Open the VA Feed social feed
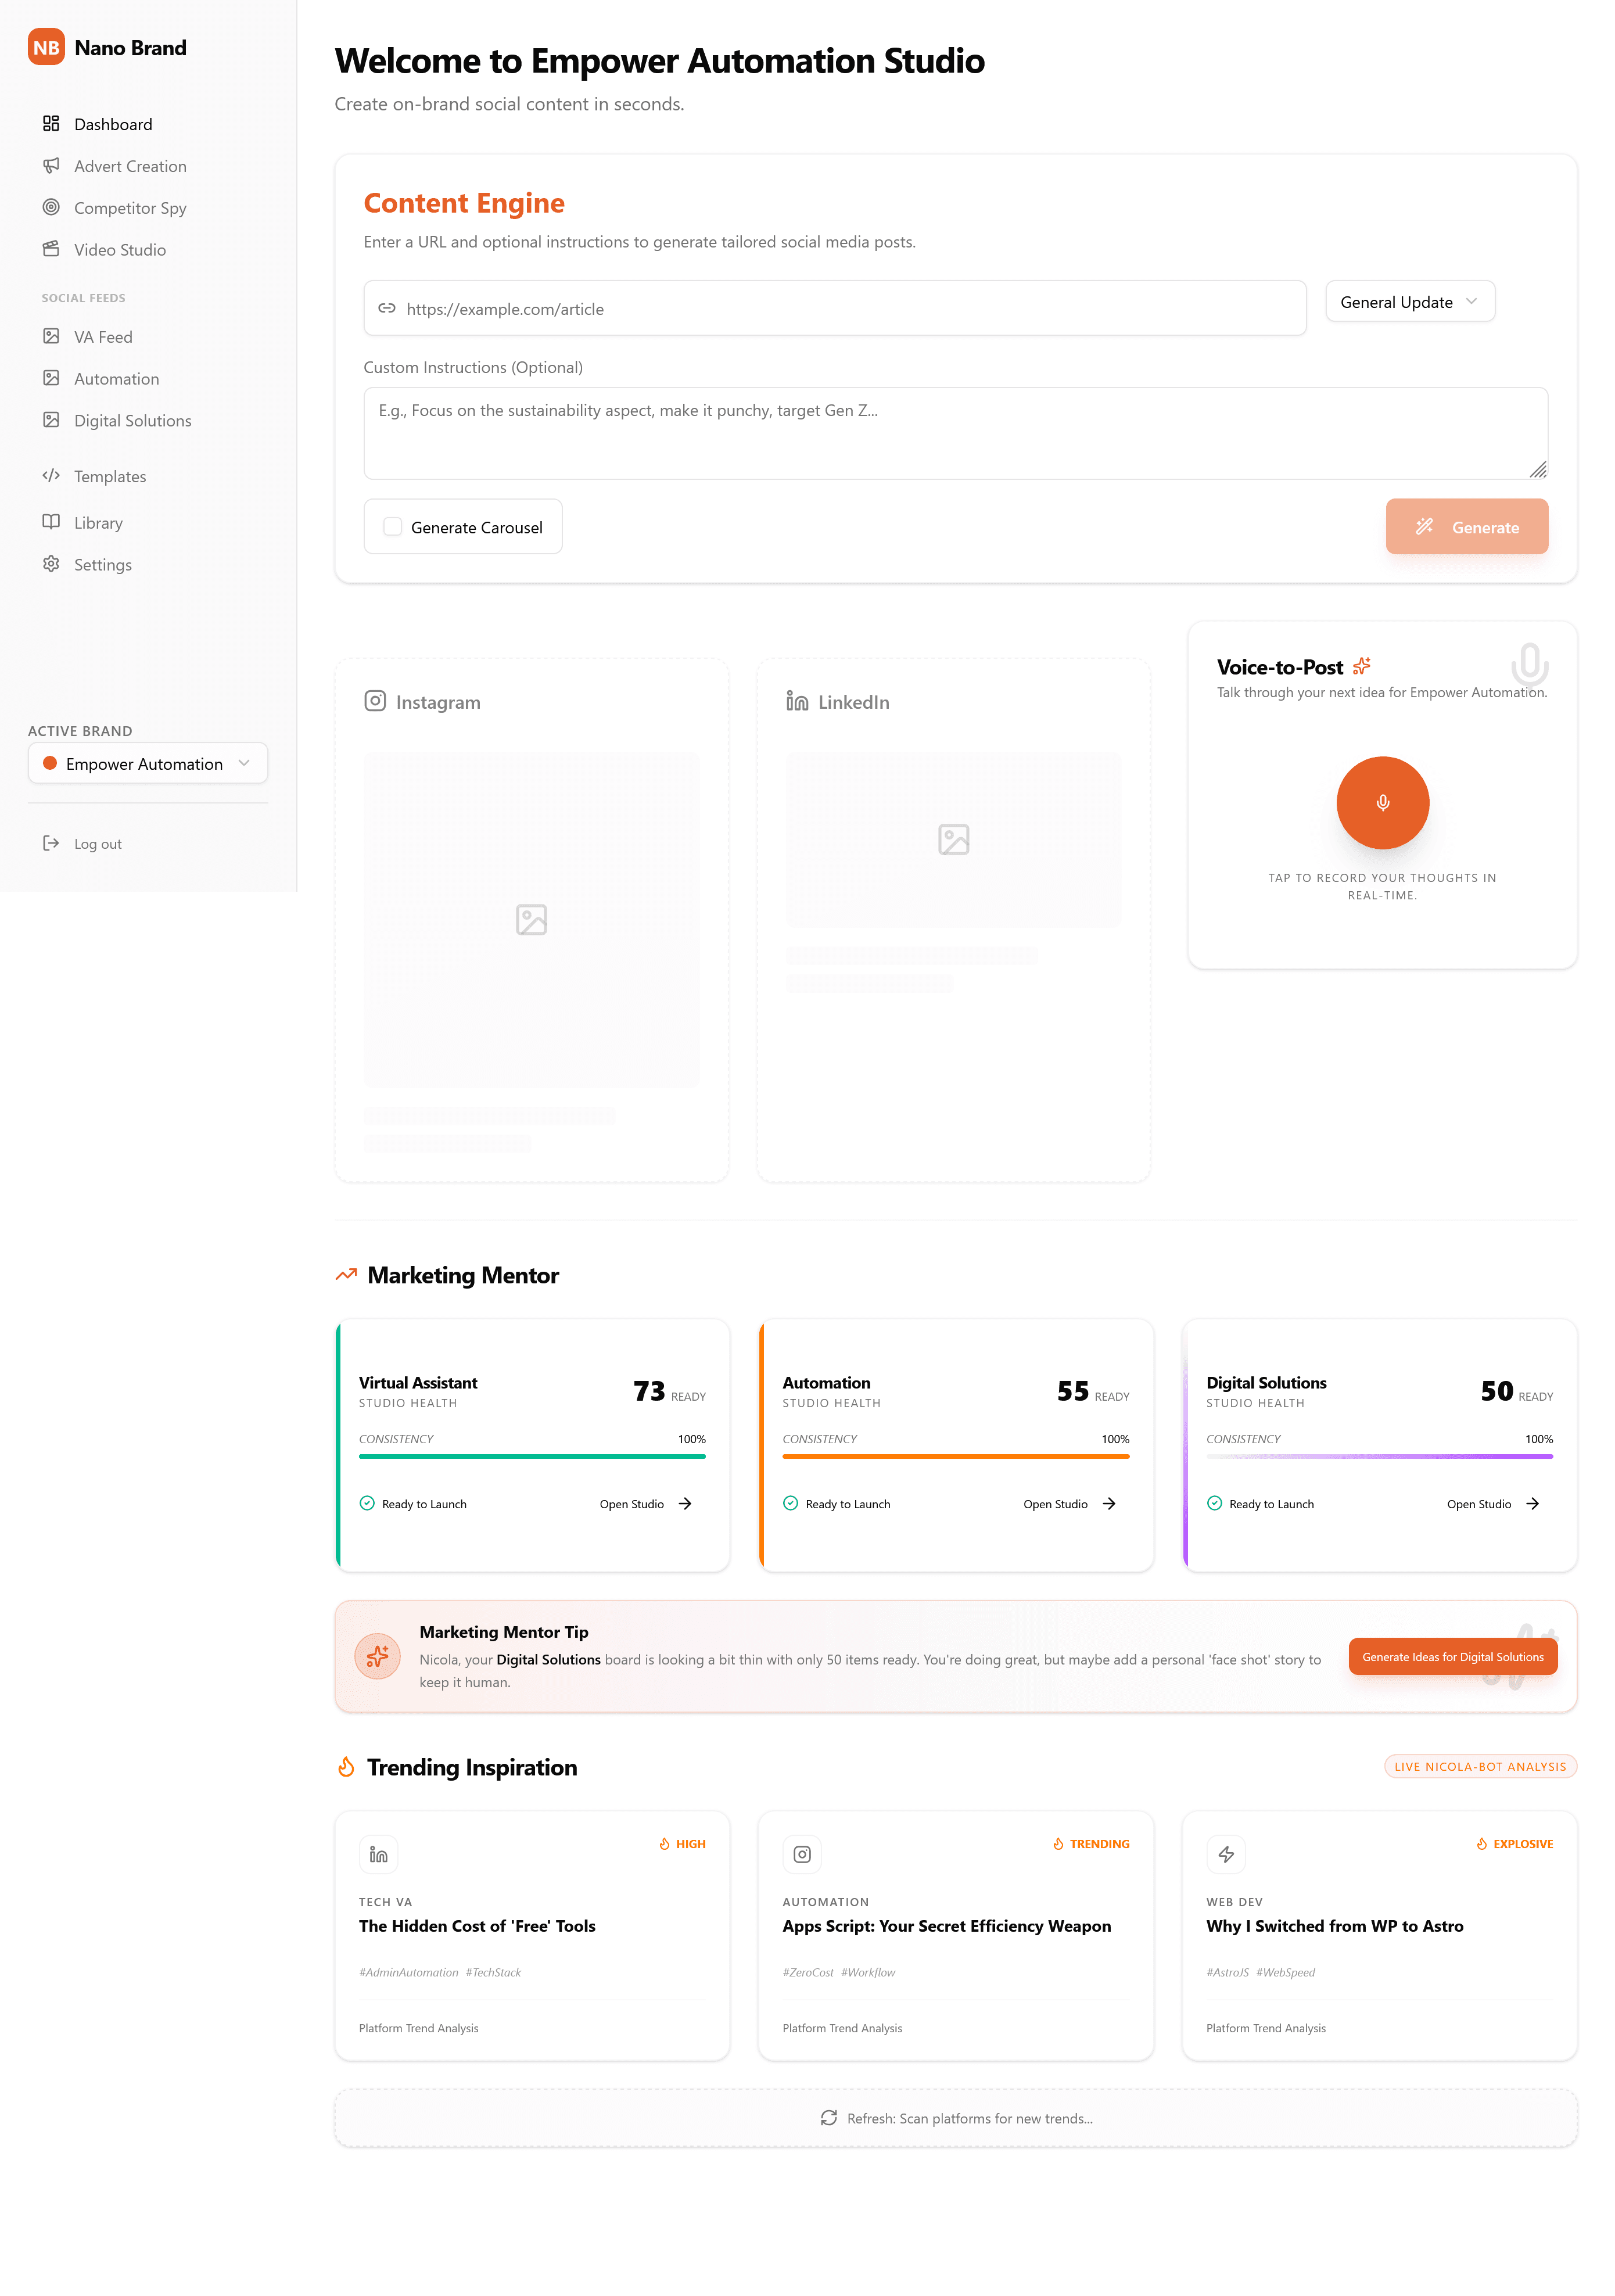This screenshot has height=2296, width=1615. (103, 337)
